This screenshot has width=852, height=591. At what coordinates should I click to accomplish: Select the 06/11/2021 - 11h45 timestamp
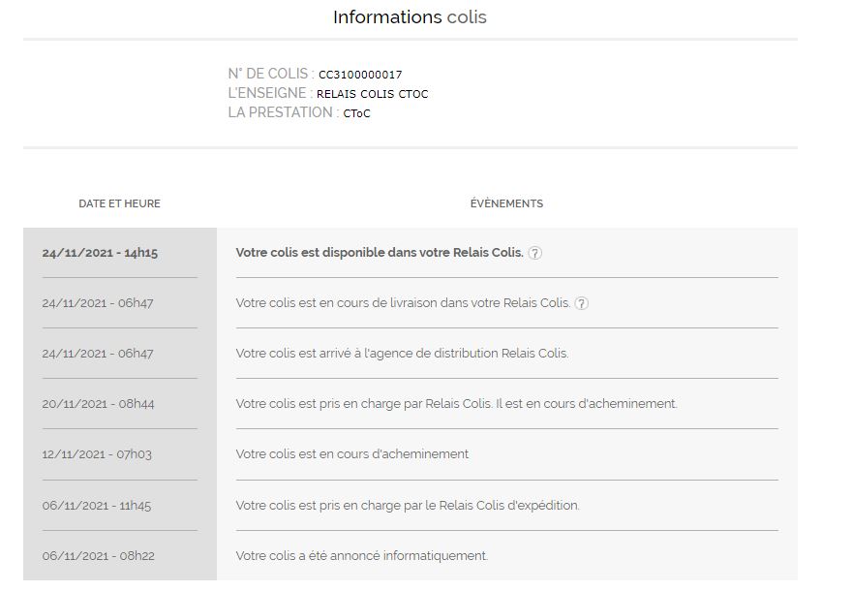tap(97, 505)
